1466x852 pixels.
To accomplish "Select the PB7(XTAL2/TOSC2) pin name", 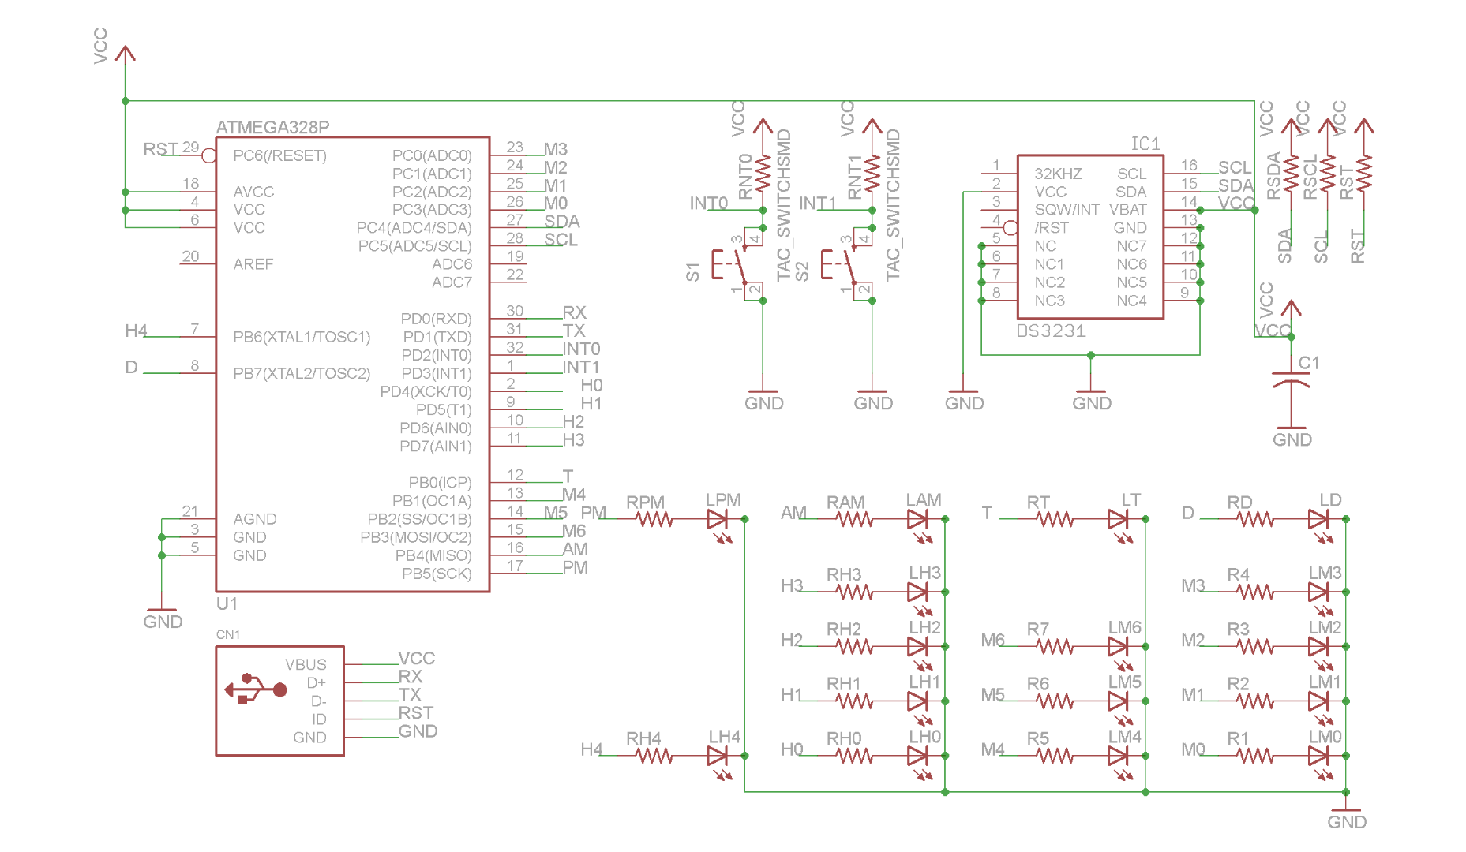I will click(302, 373).
